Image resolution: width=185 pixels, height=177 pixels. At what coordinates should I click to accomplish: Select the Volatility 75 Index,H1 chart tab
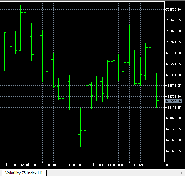point(24,173)
